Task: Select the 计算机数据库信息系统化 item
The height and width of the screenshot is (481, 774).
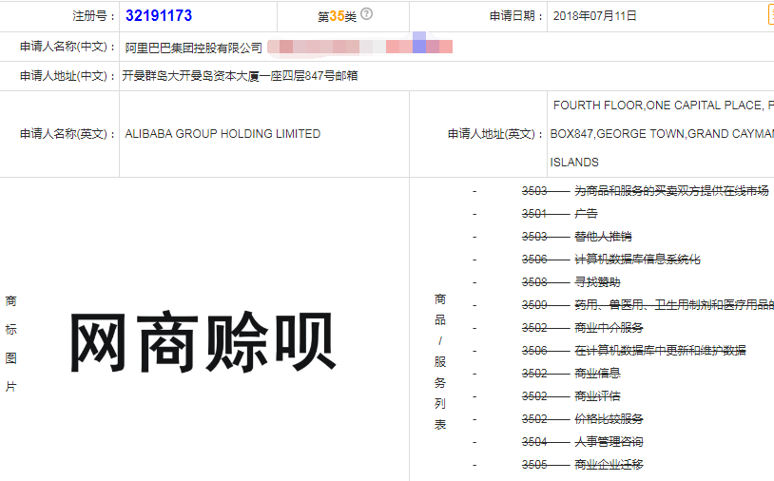Action: pos(637,260)
